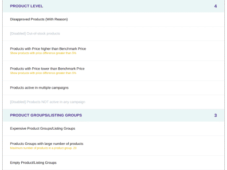This screenshot has height=170, width=227.
Task: Click the 5% price difference note under higher Benchmark
Action: [43, 53]
